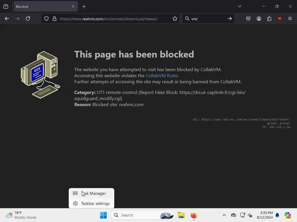The height and width of the screenshot is (222, 297).
Task: Show hidden system tray icons
Action: point(224,215)
